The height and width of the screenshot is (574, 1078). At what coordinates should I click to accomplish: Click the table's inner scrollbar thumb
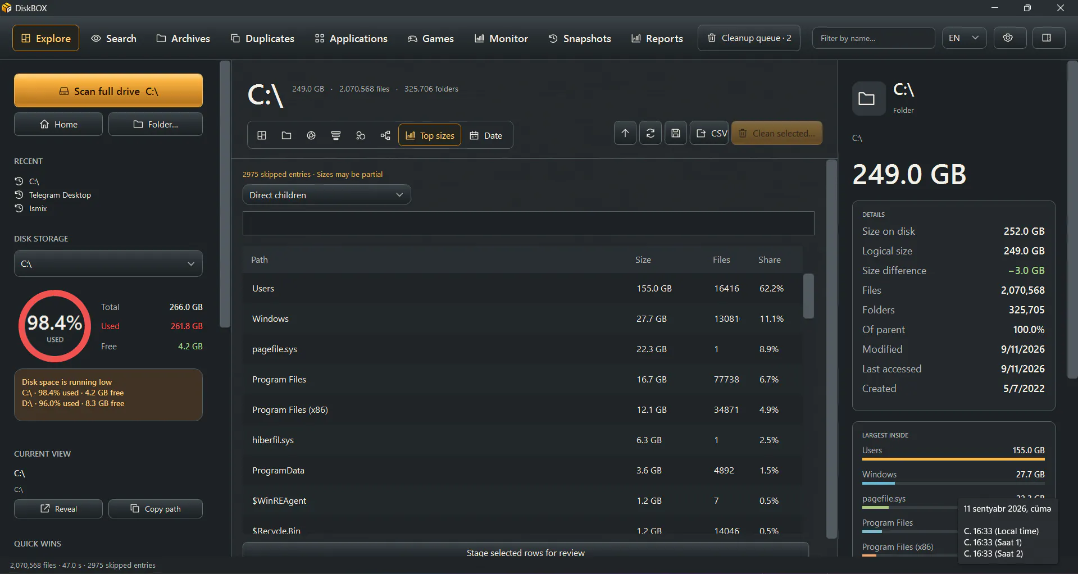[808, 296]
